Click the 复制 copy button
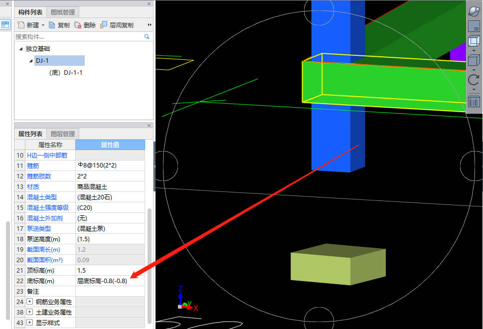The image size is (483, 329). tap(59, 25)
